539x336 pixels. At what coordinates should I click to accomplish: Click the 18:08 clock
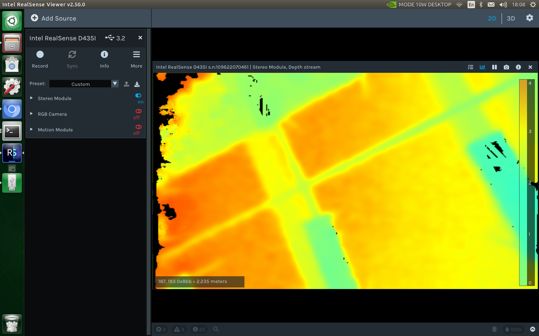pos(518,4)
